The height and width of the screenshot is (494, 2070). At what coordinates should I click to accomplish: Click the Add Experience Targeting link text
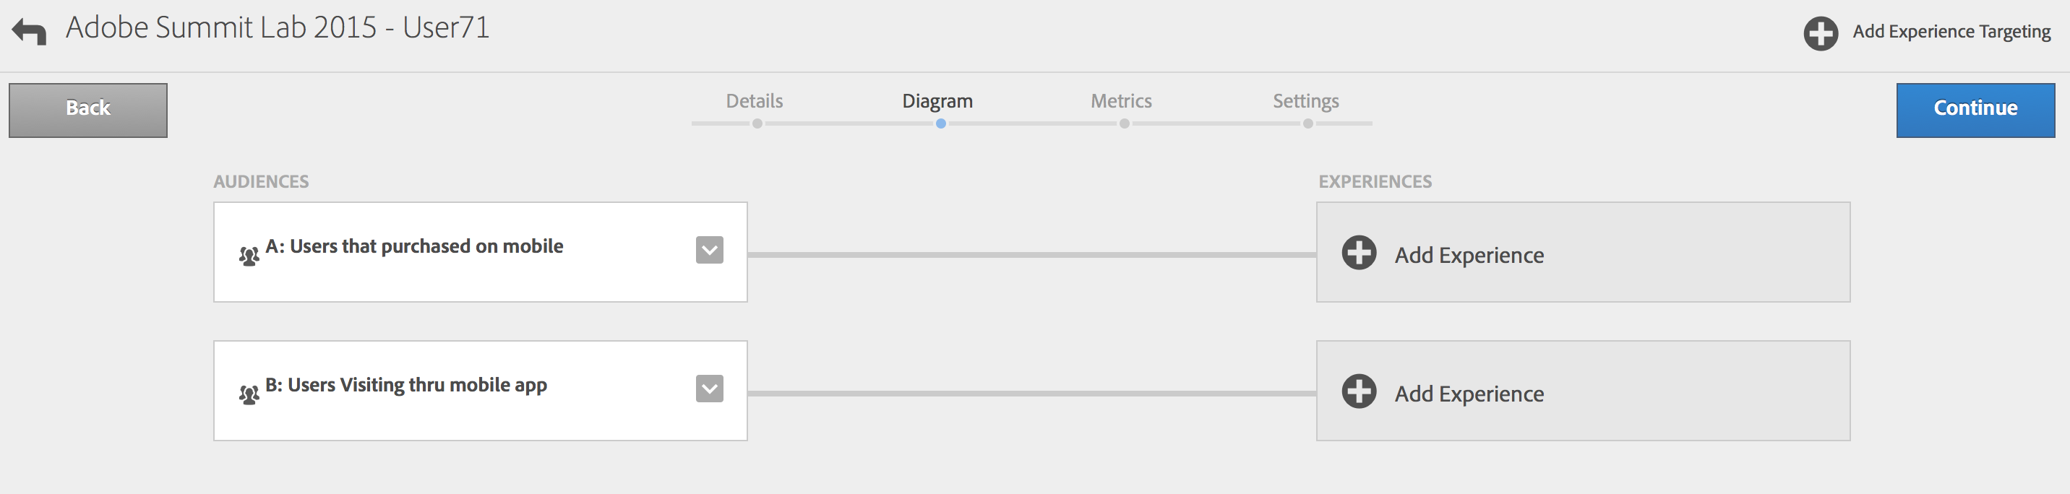(1951, 32)
